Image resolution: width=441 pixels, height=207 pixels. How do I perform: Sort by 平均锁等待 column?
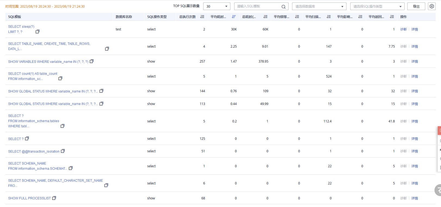[297, 17]
